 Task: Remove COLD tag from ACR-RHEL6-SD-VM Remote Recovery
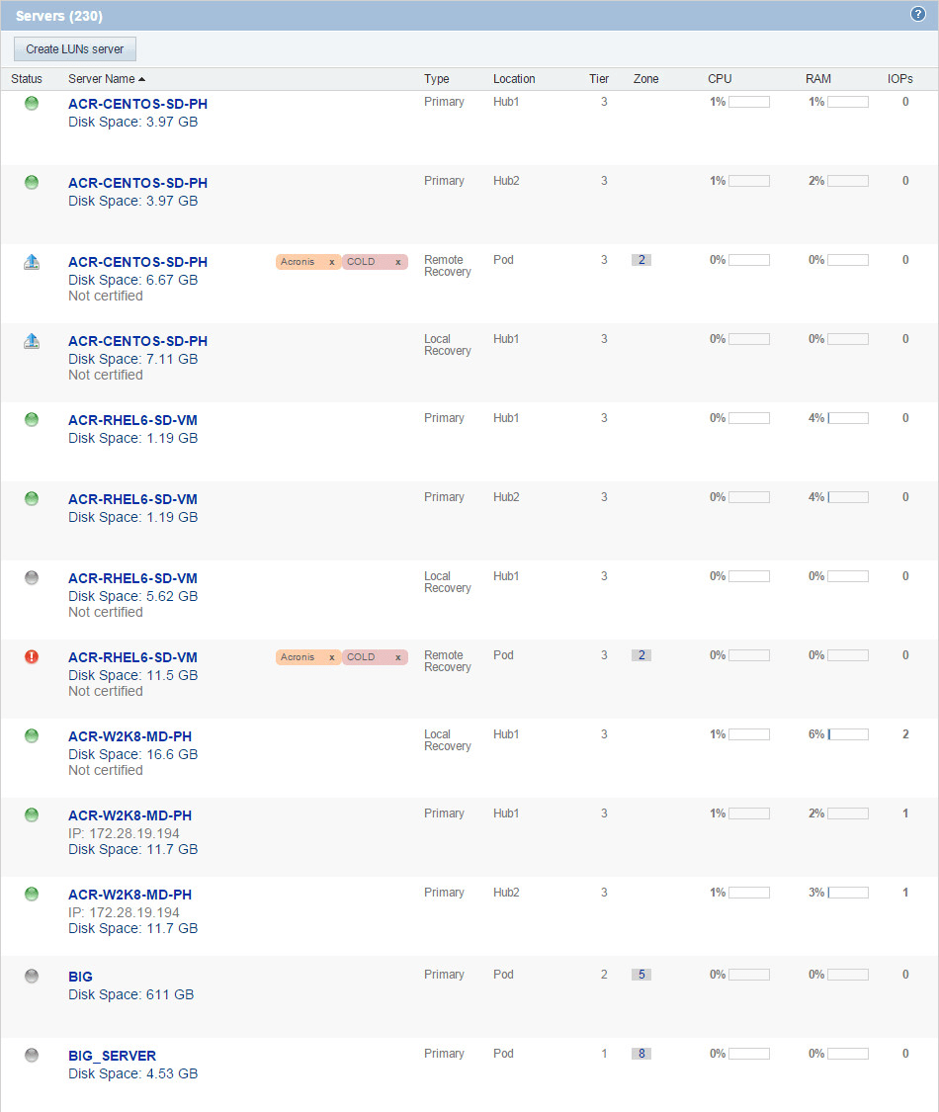pos(398,657)
